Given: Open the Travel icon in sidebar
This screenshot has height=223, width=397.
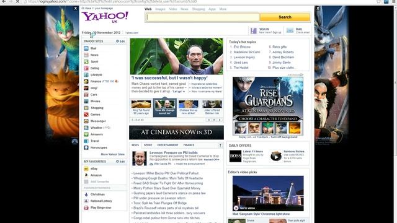Looking at the screenshot, I should tap(86, 141).
